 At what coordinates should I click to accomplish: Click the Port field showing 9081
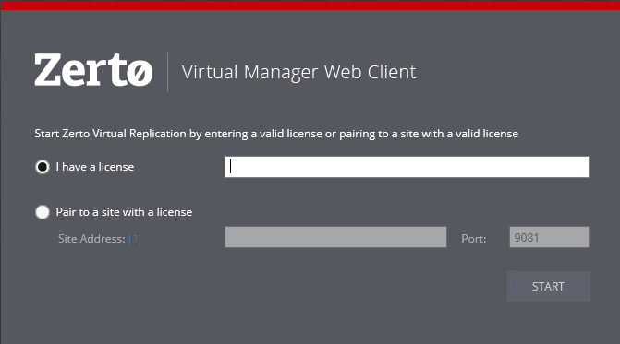tap(549, 237)
